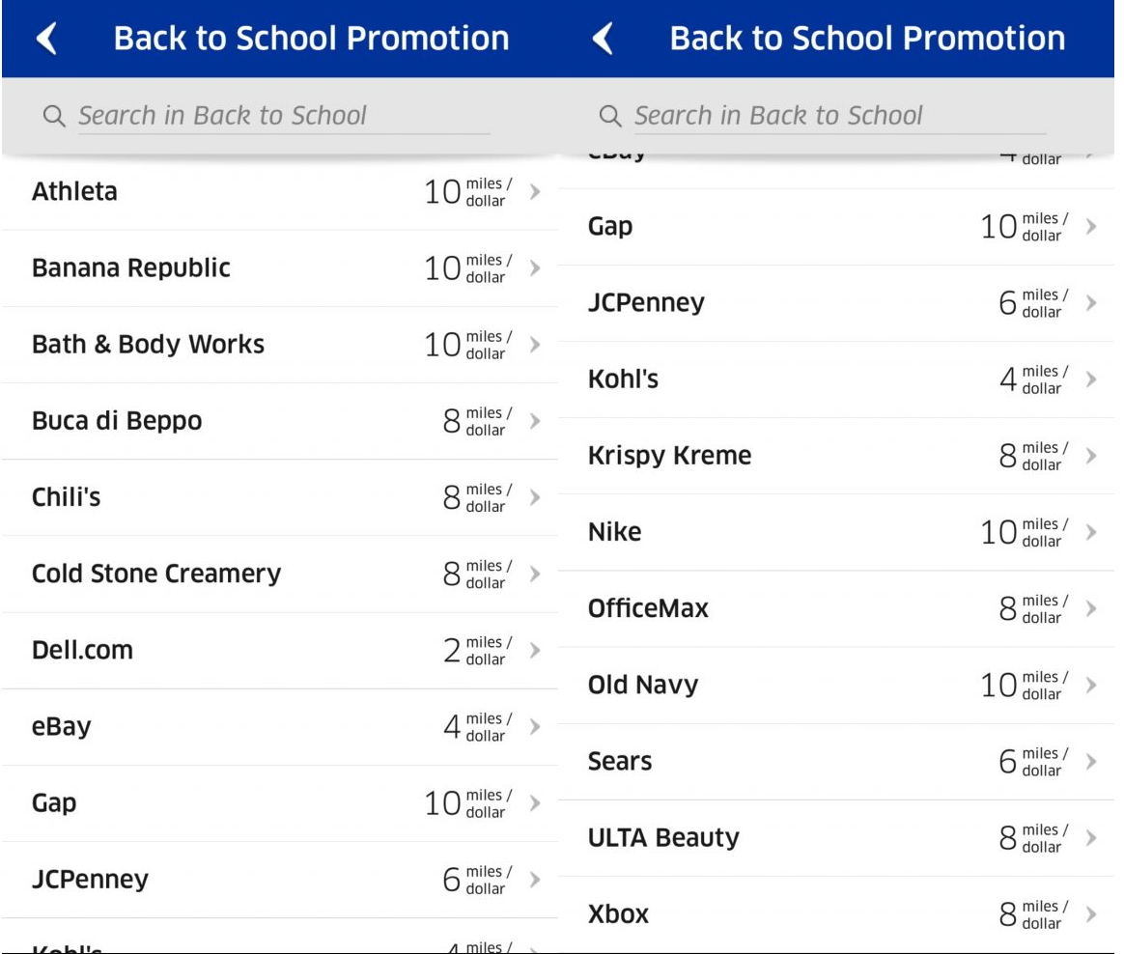Open the Athleta row chevron
This screenshot has width=1124, height=954.
point(534,191)
